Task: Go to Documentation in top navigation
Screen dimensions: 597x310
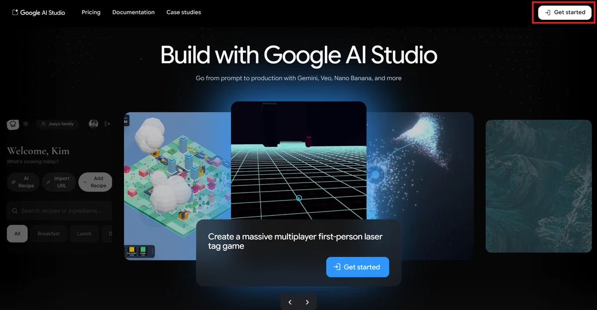Action: tap(133, 12)
